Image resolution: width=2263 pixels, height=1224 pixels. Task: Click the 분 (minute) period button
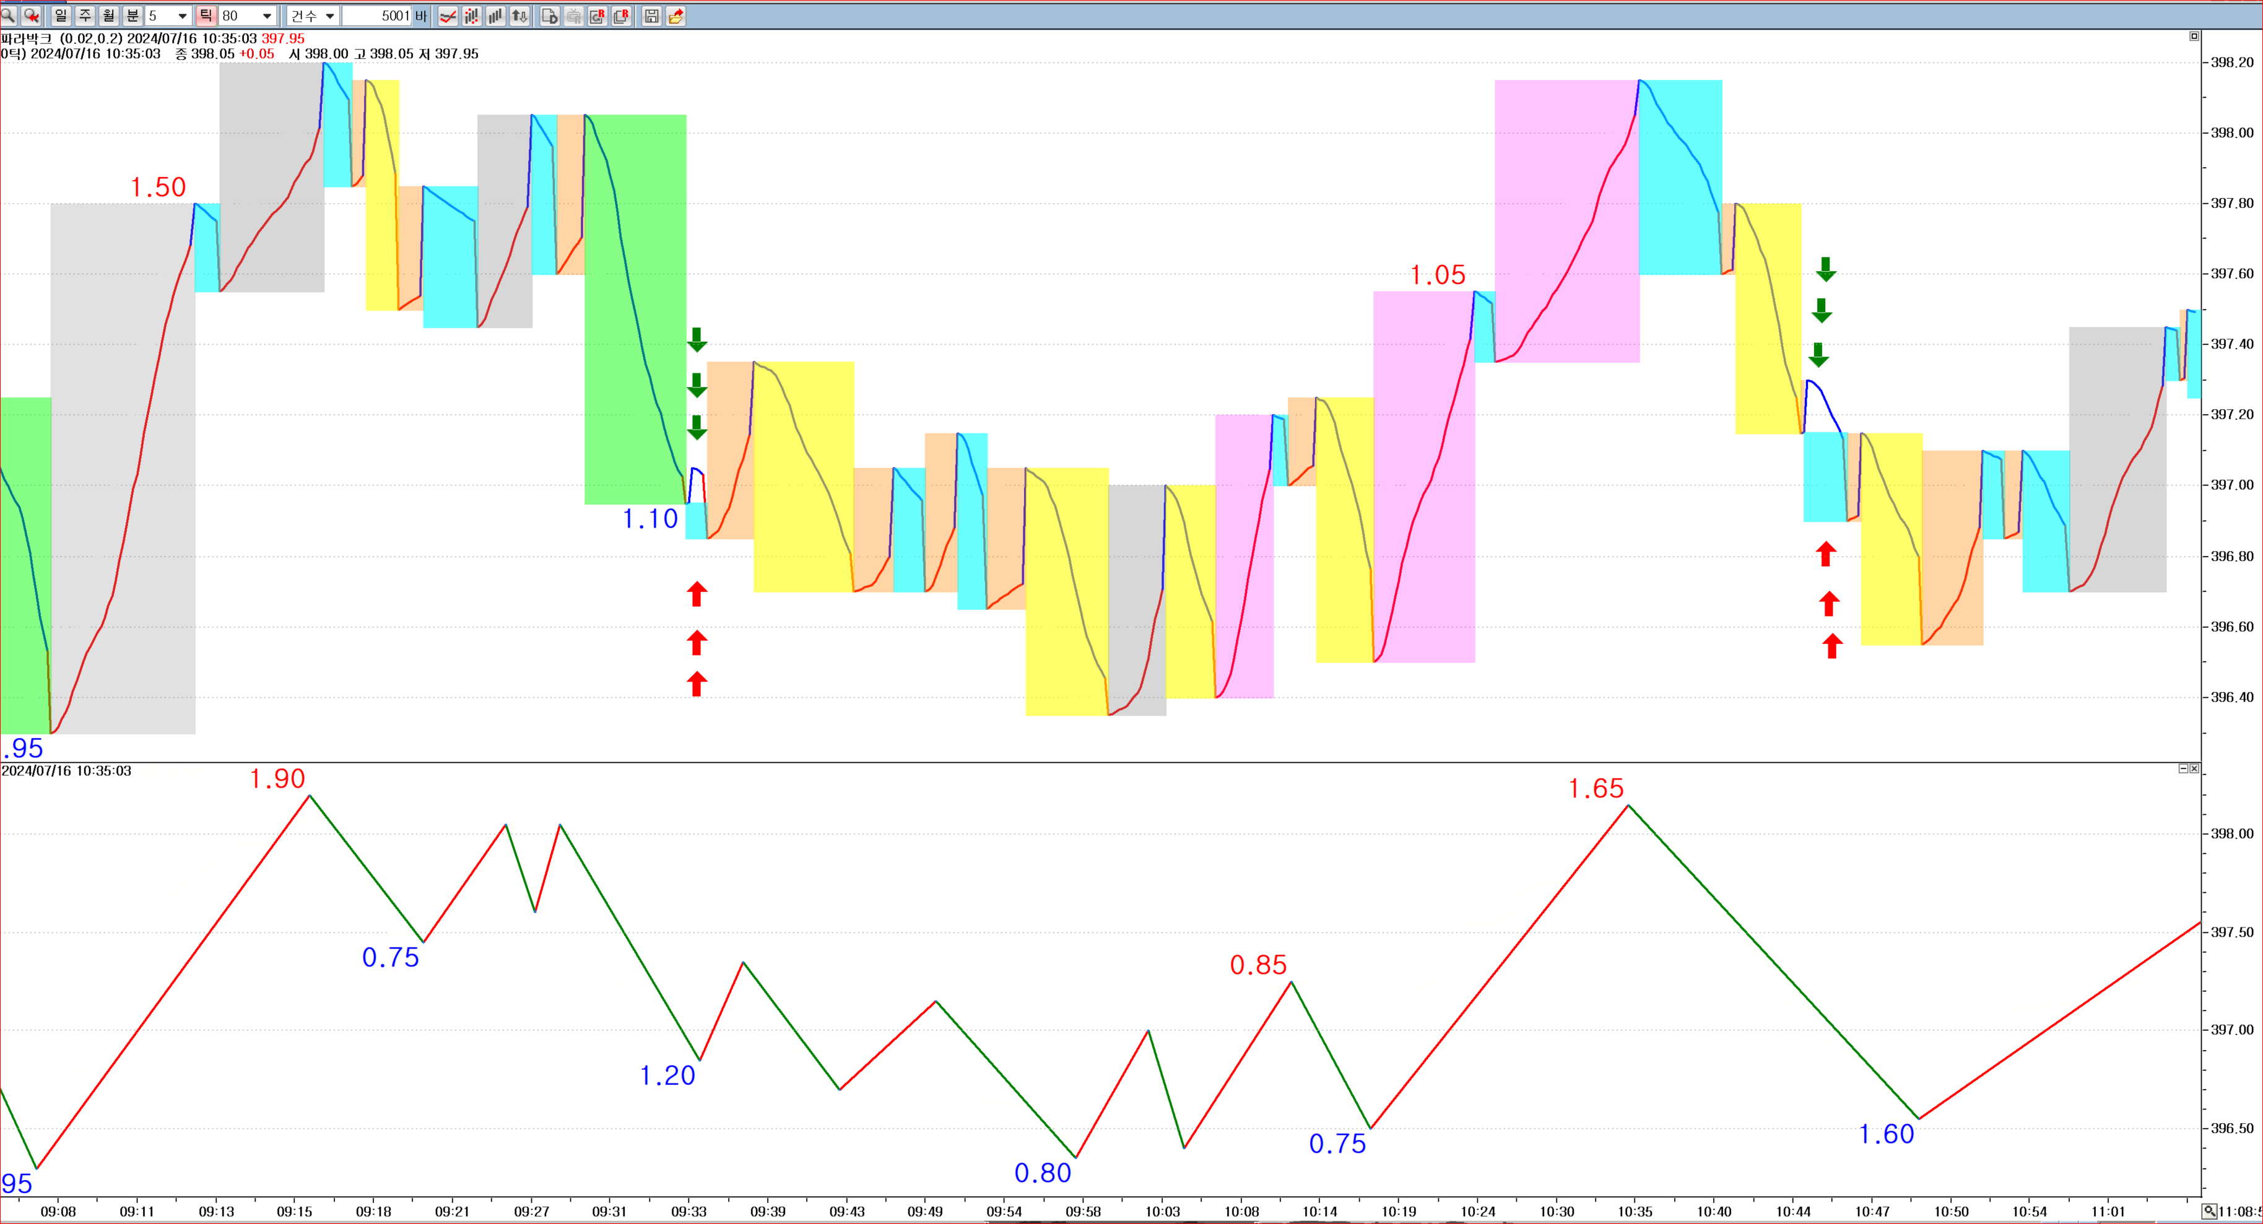(132, 16)
